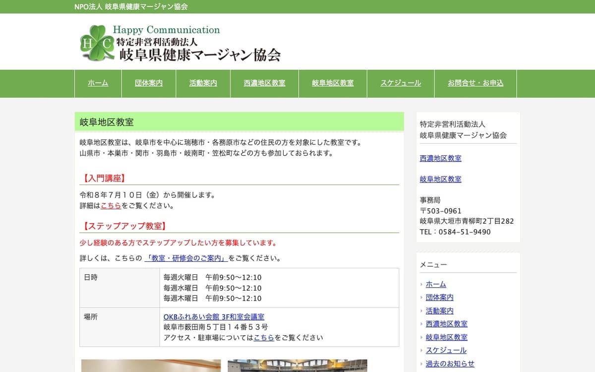Open 活動案内 in the green navigation bar

click(x=203, y=83)
